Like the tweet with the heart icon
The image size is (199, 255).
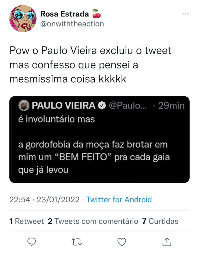pos(122,241)
